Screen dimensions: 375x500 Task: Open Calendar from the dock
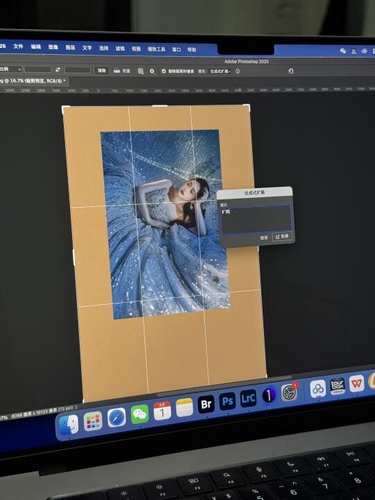162,410
